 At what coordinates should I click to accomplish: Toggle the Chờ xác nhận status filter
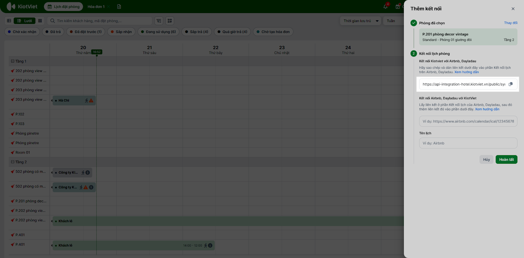click(22, 32)
